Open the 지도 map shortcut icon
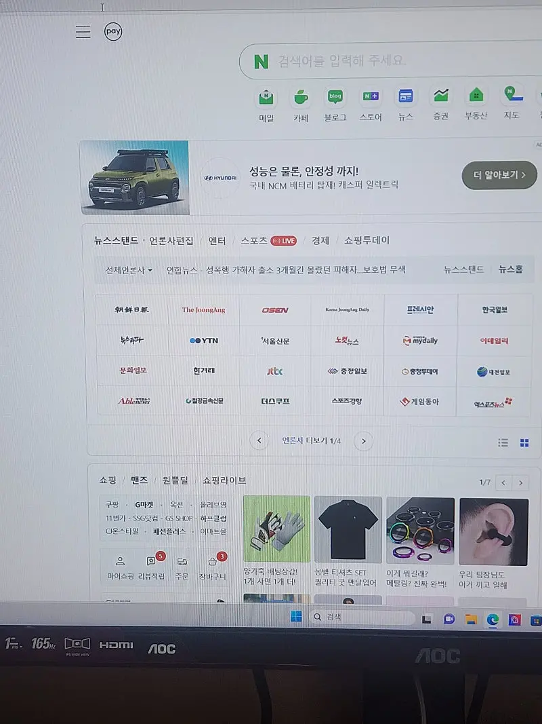542x724 pixels. 512,94
